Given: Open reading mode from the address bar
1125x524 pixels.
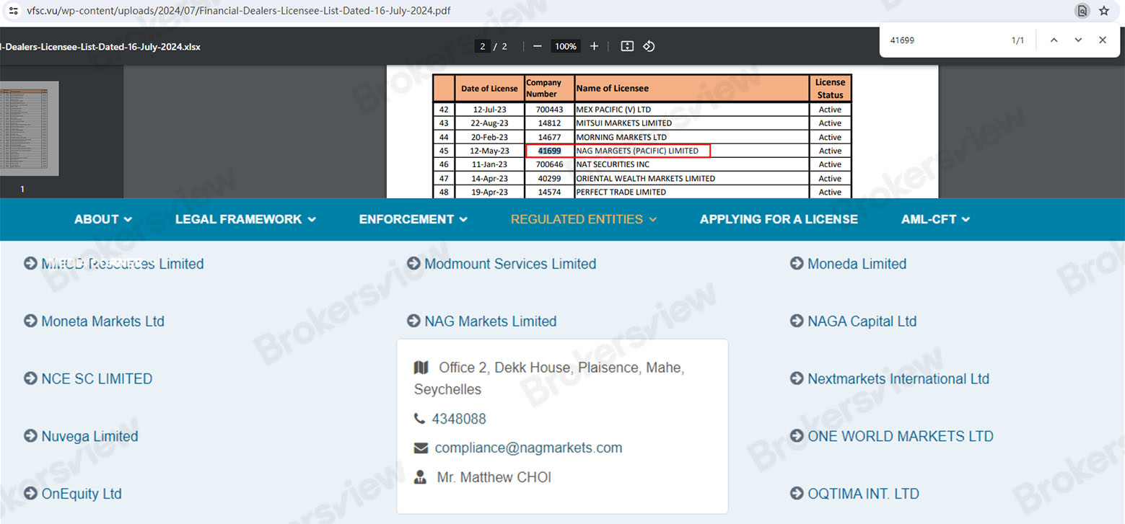Looking at the screenshot, I should click(1082, 11).
